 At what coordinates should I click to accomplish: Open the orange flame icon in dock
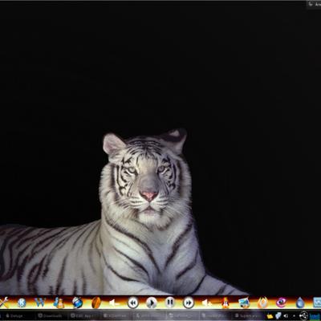click(262, 303)
